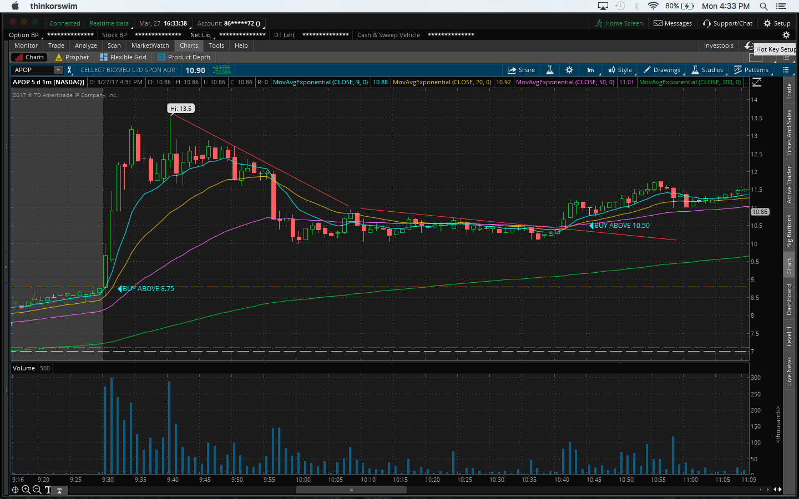Open Support/Chat link
The image size is (799, 499).
click(x=727, y=23)
